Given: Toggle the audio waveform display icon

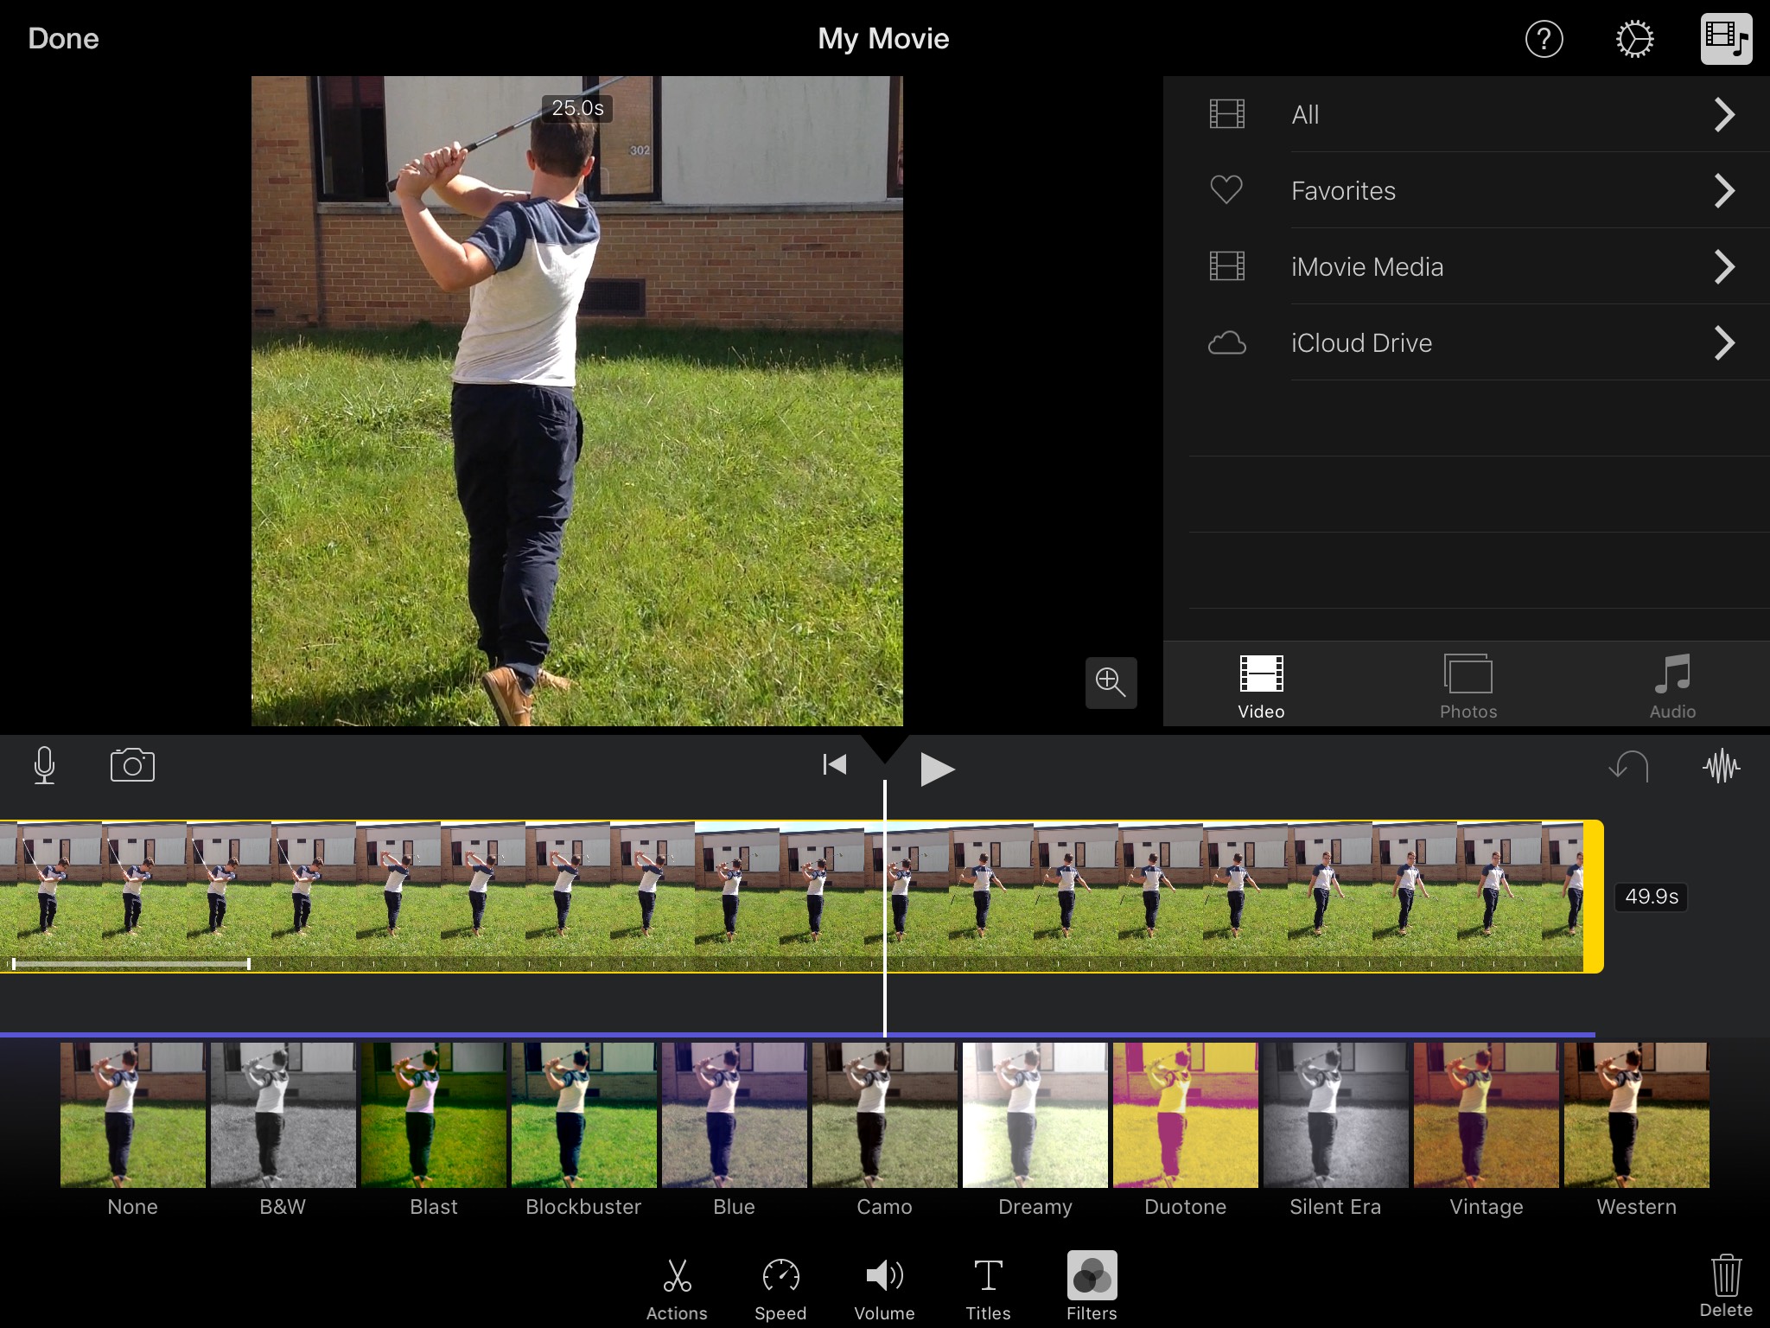Looking at the screenshot, I should click(1721, 766).
